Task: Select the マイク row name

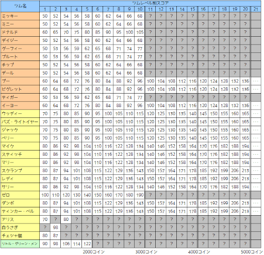Action: point(20,146)
